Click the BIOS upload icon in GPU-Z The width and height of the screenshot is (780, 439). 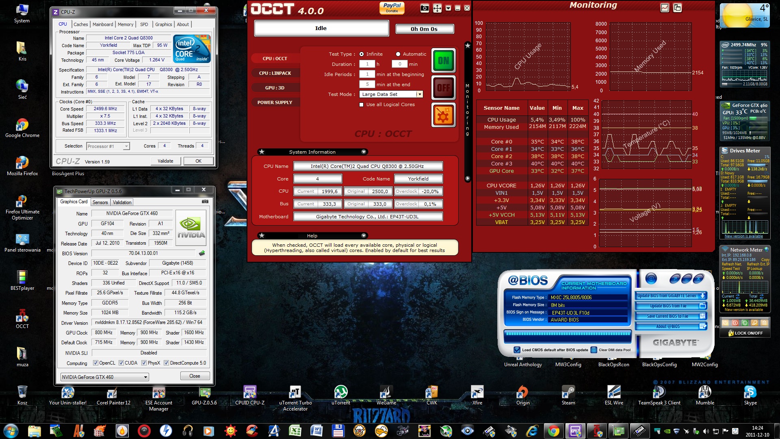[x=202, y=253]
